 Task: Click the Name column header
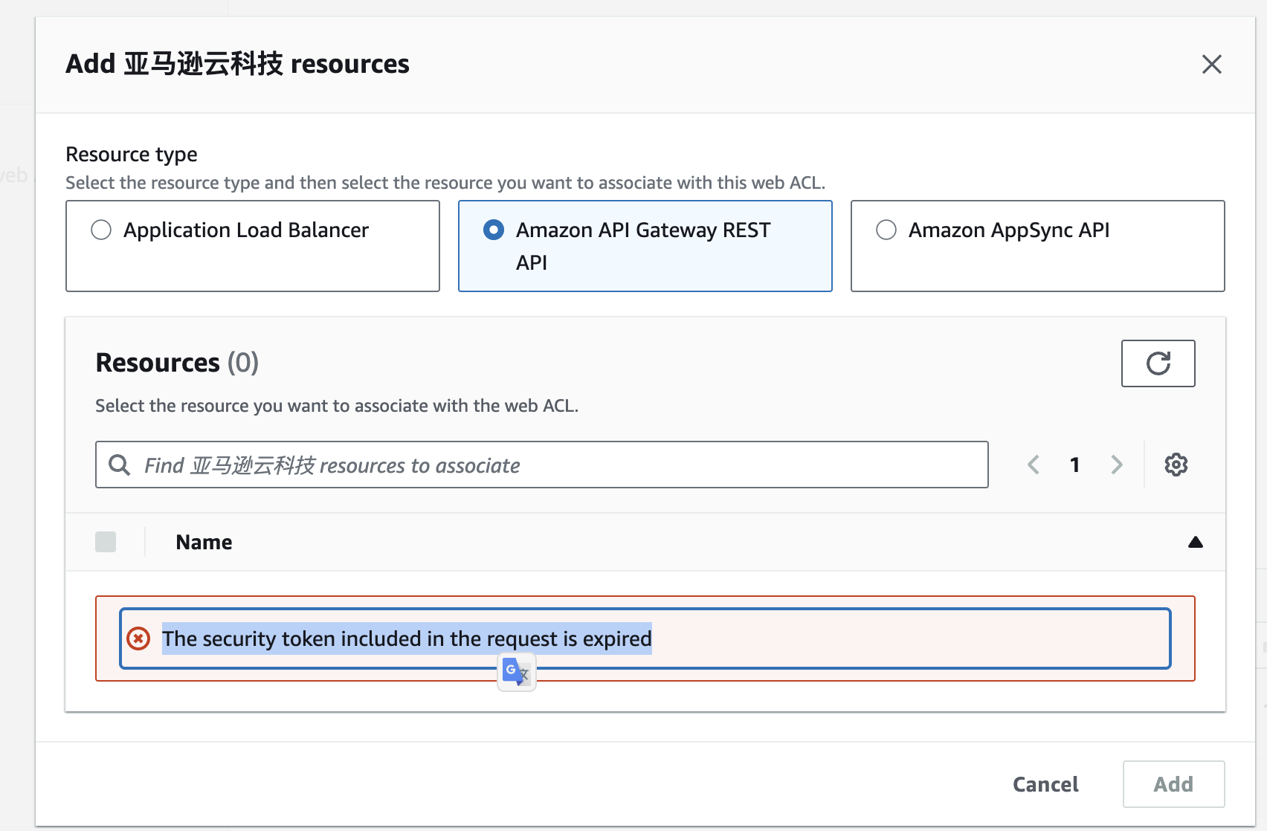[204, 543]
